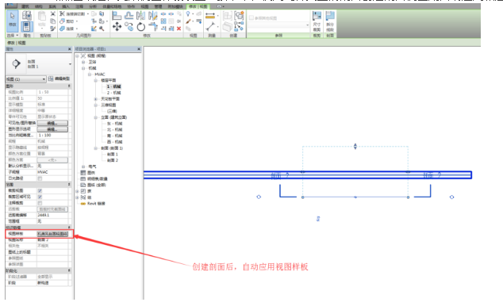Collapse the Elevations (Building Elevation) node
This screenshot has width=503, height=306.
[95, 117]
